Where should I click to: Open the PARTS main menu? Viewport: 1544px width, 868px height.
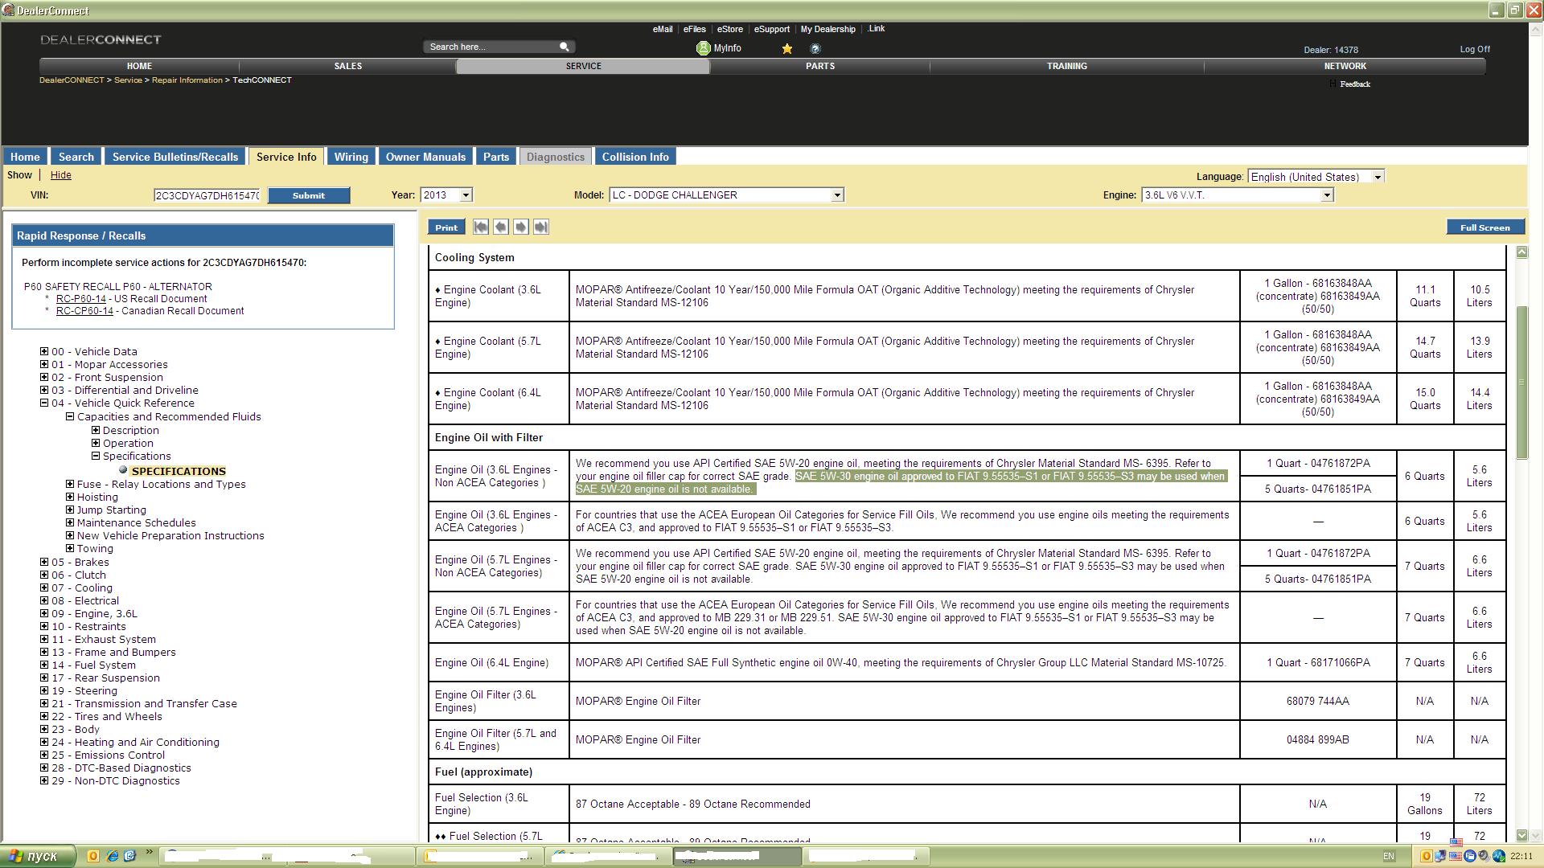(820, 66)
